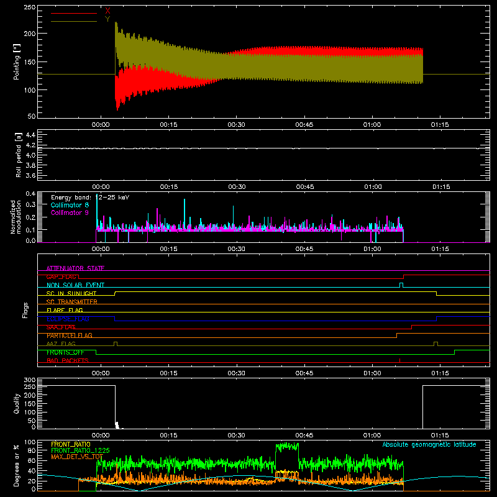Click the 40 value on Degrees axis
Image resolution: width=497 pixels, height=497 pixels.
32,471
